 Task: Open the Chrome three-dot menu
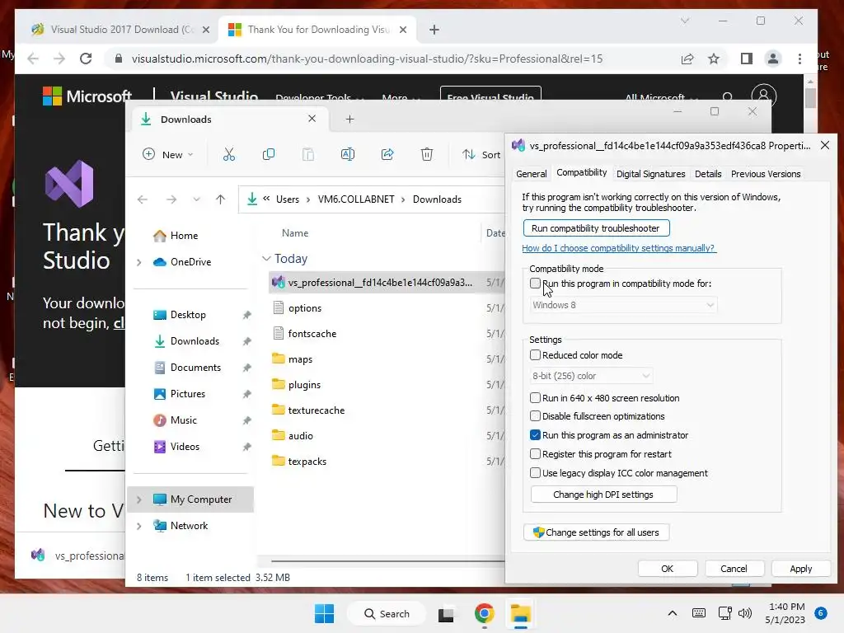[799, 59]
